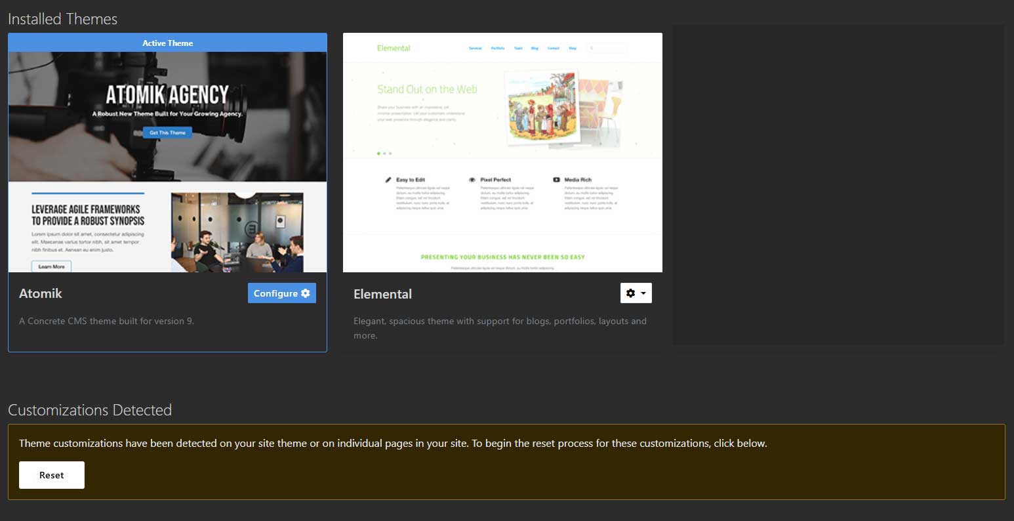Click the green Elemental logo in preview

[x=394, y=48]
